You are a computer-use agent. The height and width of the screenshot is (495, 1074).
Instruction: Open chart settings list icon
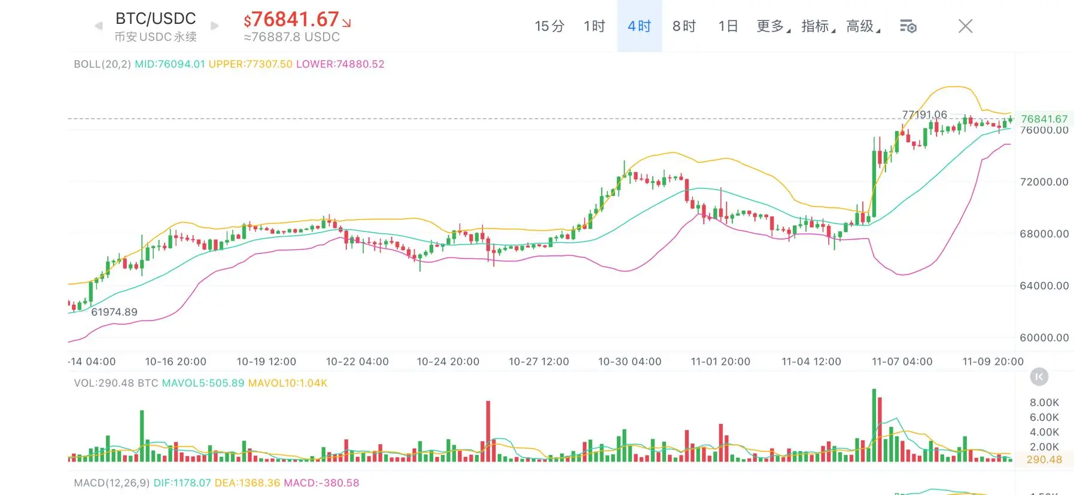point(908,26)
